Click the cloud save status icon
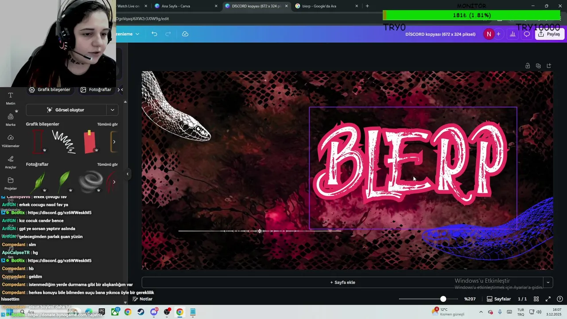Viewport: 567px width, 319px height. (185, 34)
